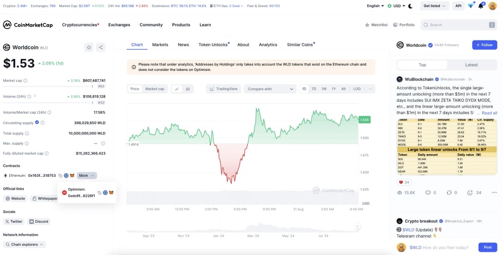Click the Search input field
This screenshot has width=503, height=255.
click(459, 25)
